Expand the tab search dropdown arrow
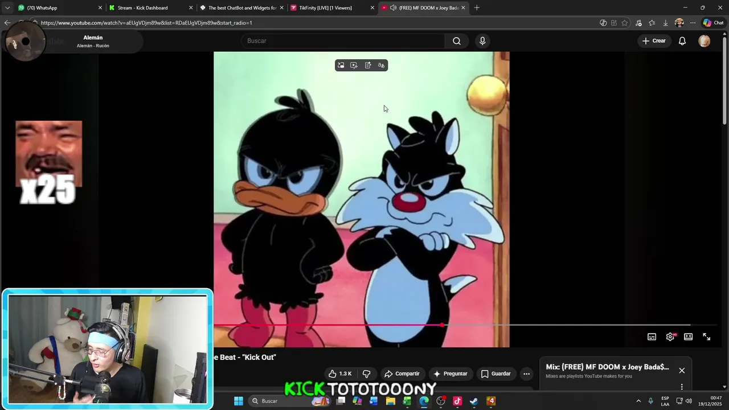729x410 pixels. 7,8
